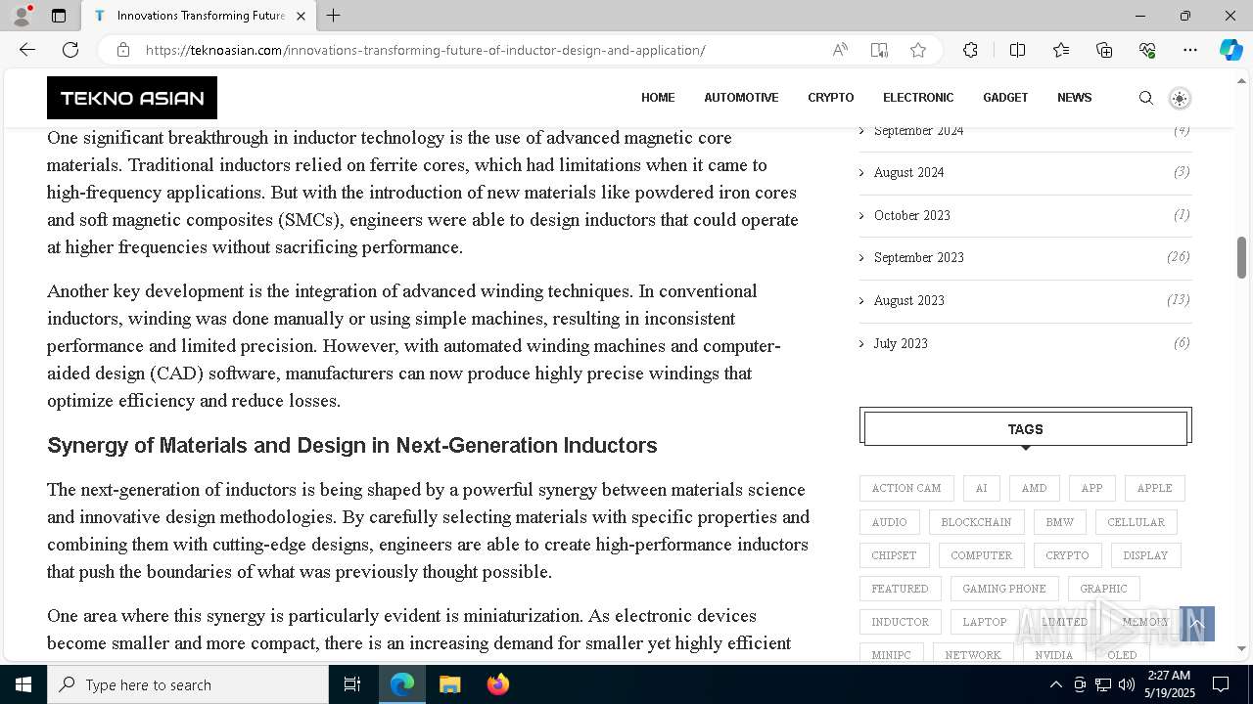Click the address bar URL
1253x704 pixels.
[x=425, y=50]
